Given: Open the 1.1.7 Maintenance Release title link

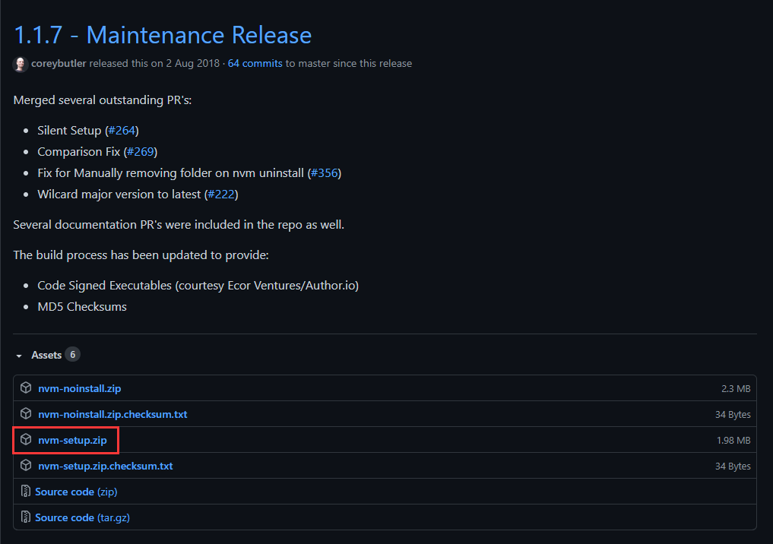Looking at the screenshot, I should click(x=162, y=35).
